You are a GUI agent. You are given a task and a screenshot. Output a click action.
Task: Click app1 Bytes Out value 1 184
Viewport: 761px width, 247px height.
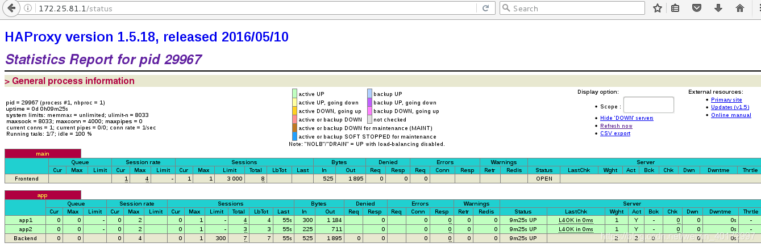click(x=336, y=220)
